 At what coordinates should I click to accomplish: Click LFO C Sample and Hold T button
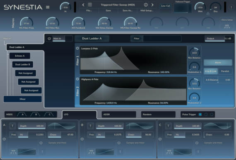[x=198, y=152]
